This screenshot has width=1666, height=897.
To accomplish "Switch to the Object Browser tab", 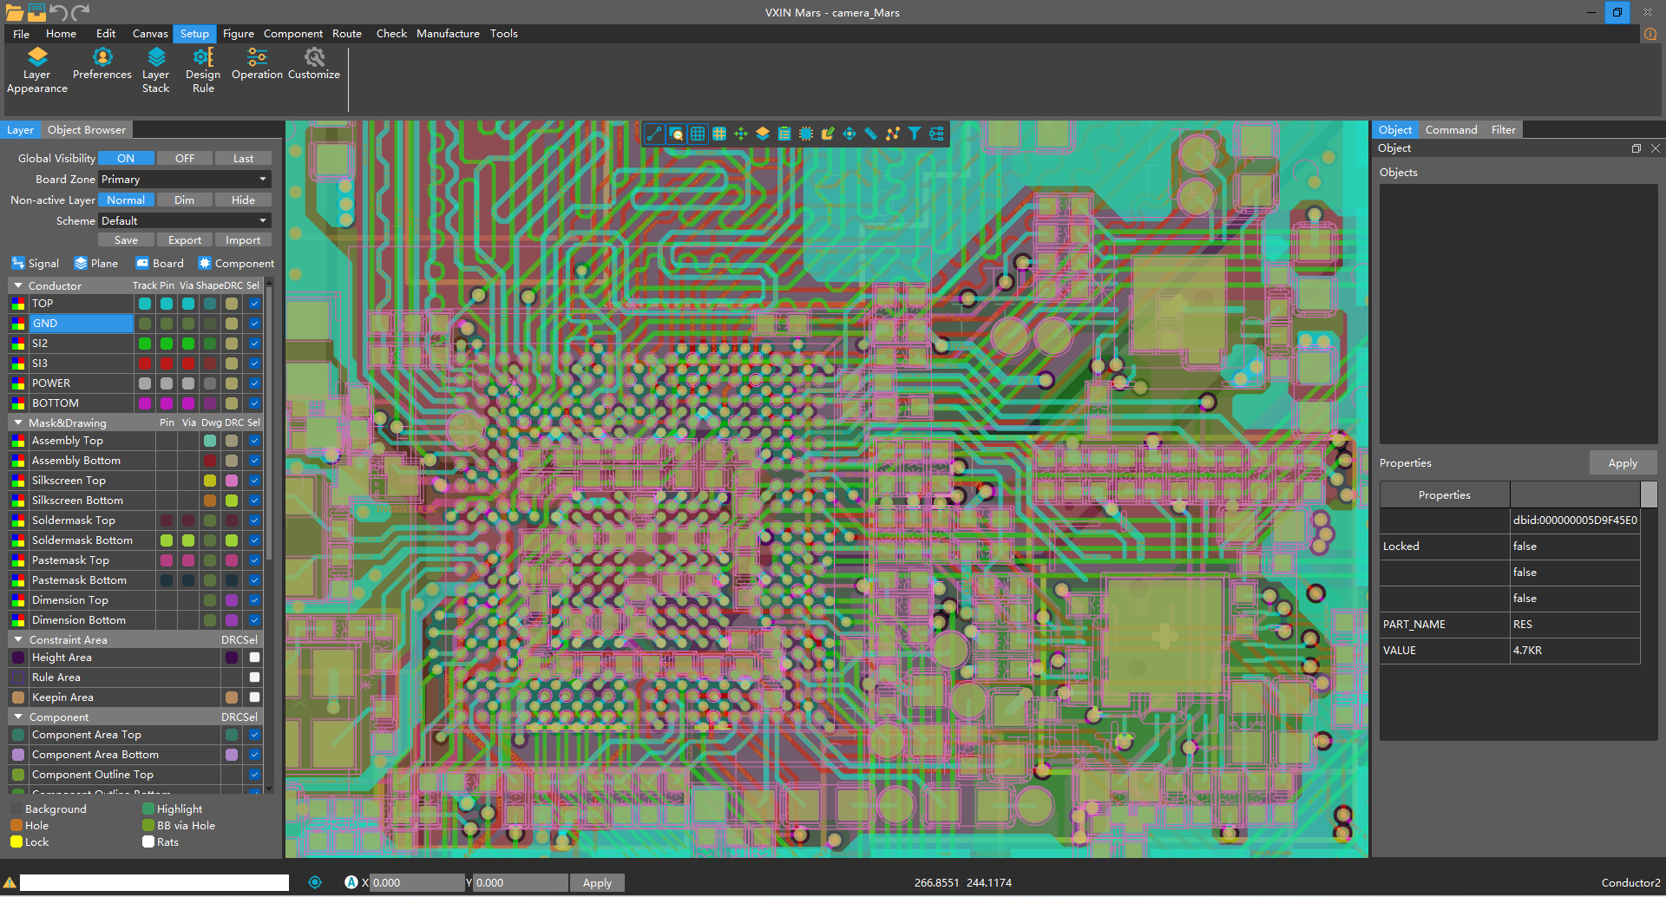I will point(87,130).
